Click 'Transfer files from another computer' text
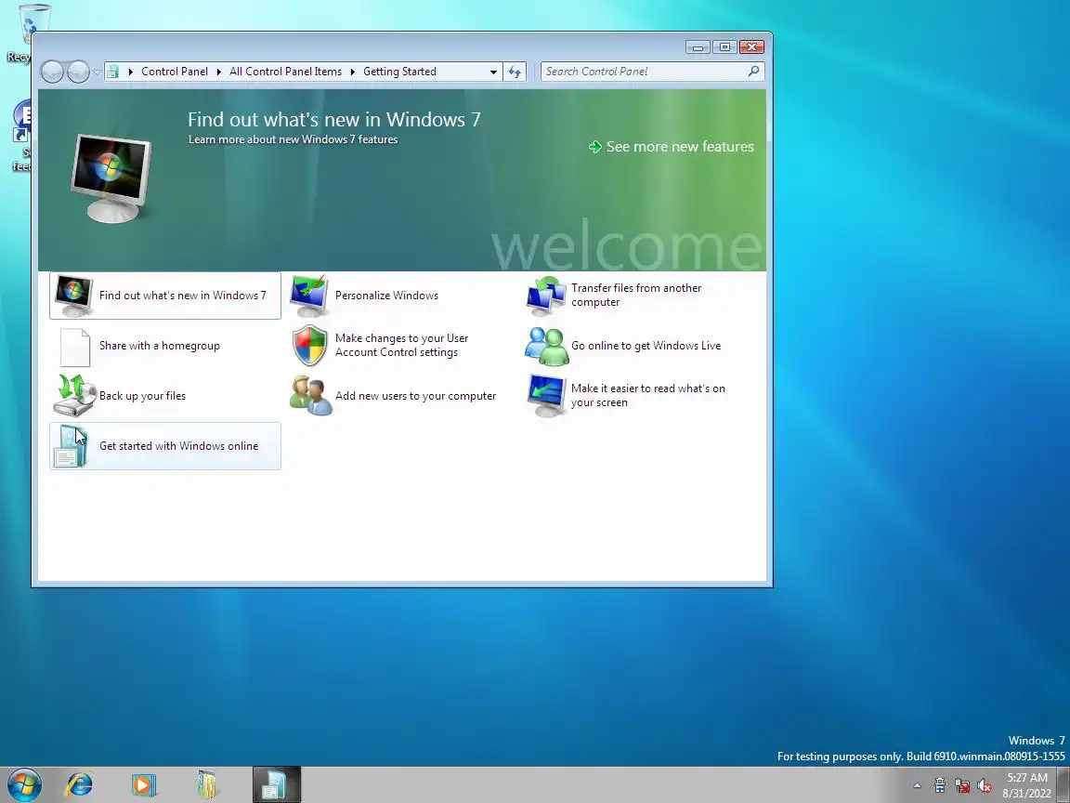The height and width of the screenshot is (803, 1070). [636, 295]
